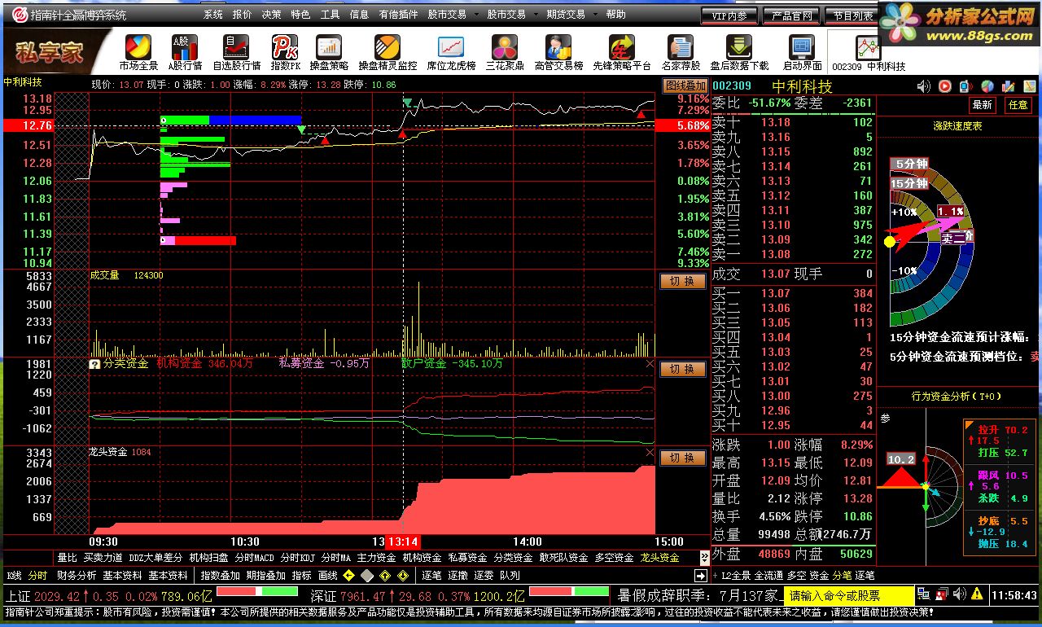
Task: Click 逐笔 in bottom toolbar
Action: click(432, 576)
